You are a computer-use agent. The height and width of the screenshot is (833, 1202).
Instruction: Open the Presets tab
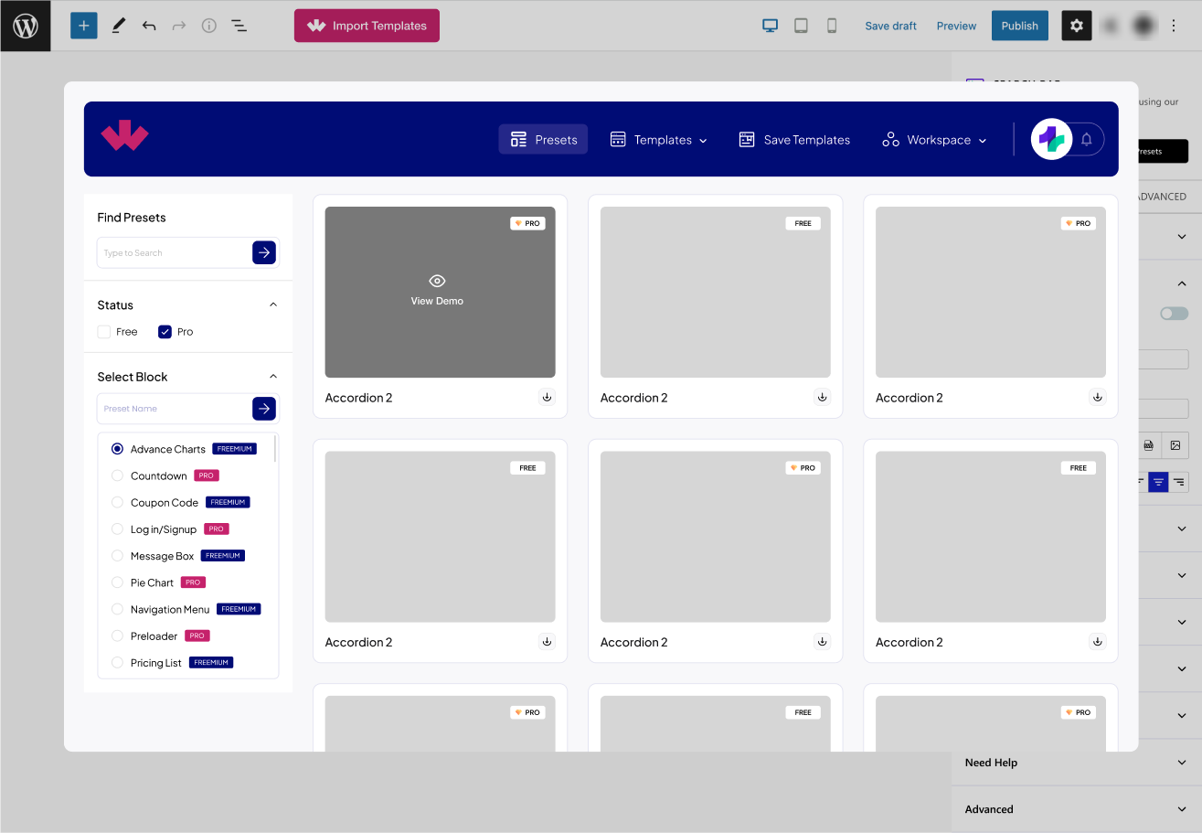pos(543,140)
